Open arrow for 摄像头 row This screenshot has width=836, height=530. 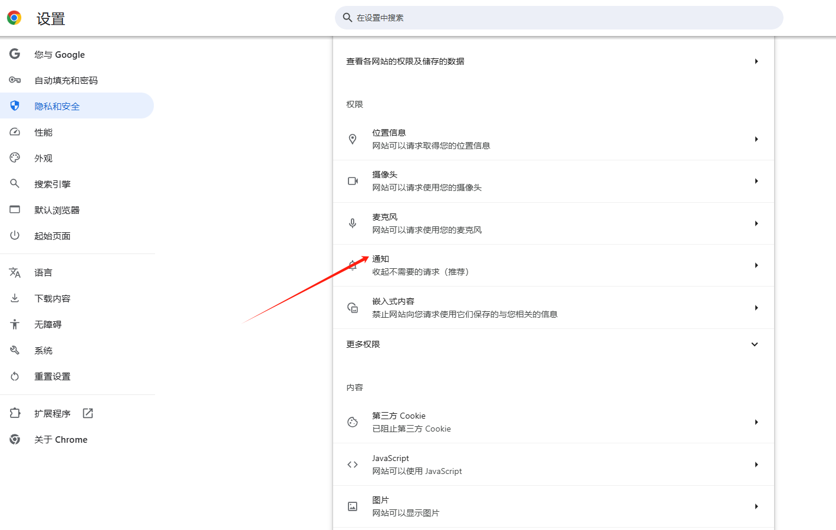tap(756, 181)
